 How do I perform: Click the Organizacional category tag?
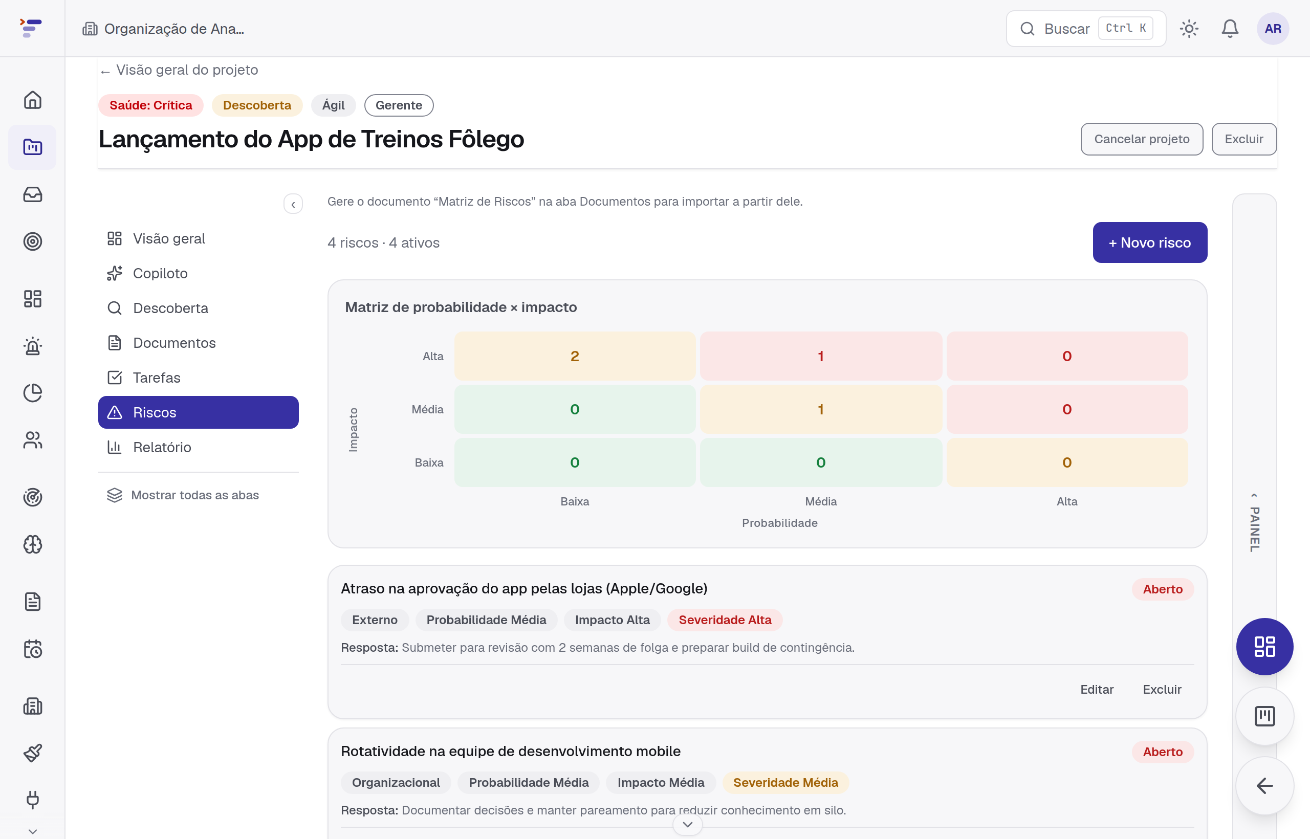coord(396,782)
